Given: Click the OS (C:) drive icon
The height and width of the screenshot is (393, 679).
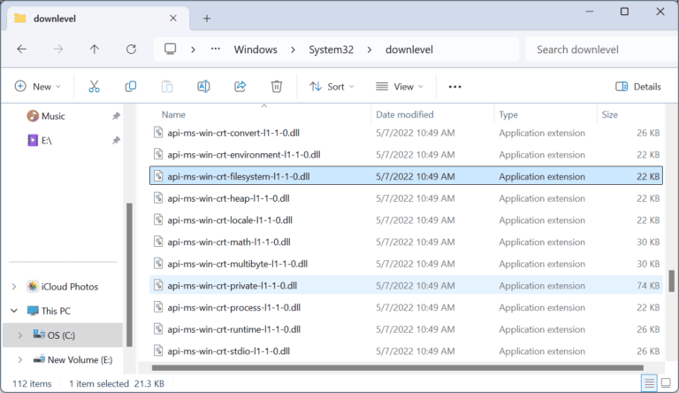Looking at the screenshot, I should pyautogui.click(x=40, y=335).
